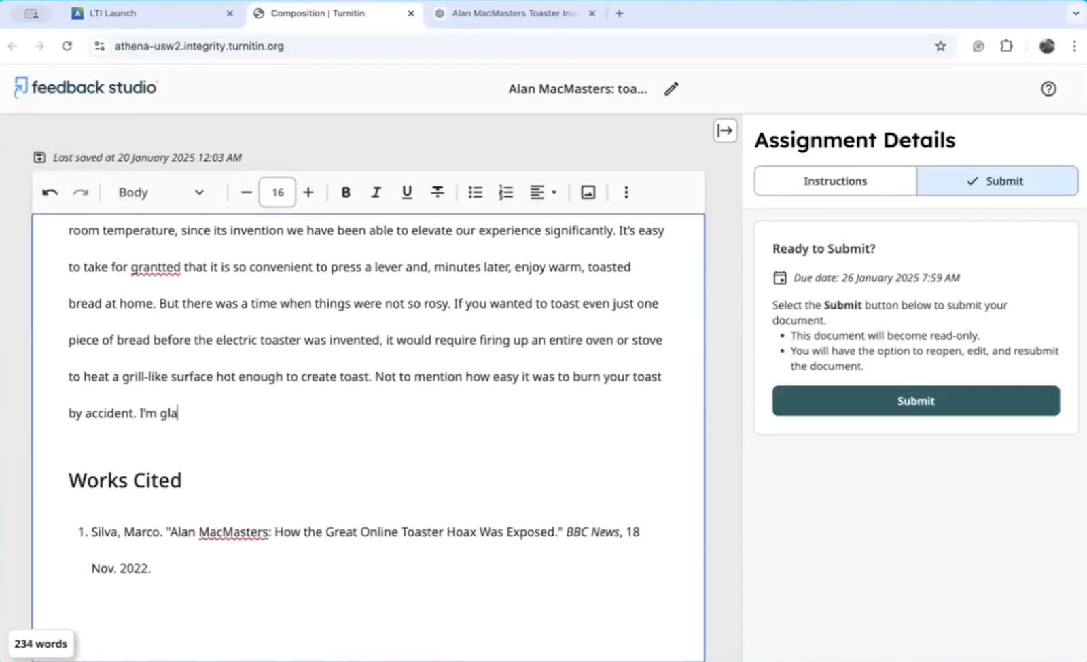Open the help menu
This screenshot has width=1087, height=662.
(x=1048, y=88)
